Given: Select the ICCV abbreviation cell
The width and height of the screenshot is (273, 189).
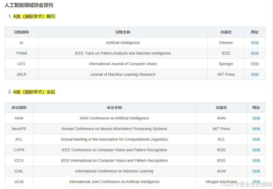Looking at the screenshot, I should tap(19, 160).
